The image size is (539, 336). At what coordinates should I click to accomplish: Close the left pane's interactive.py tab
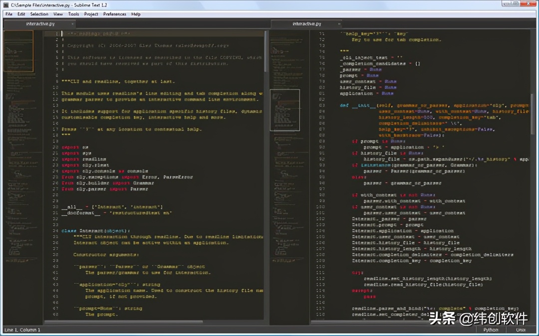[73, 23]
